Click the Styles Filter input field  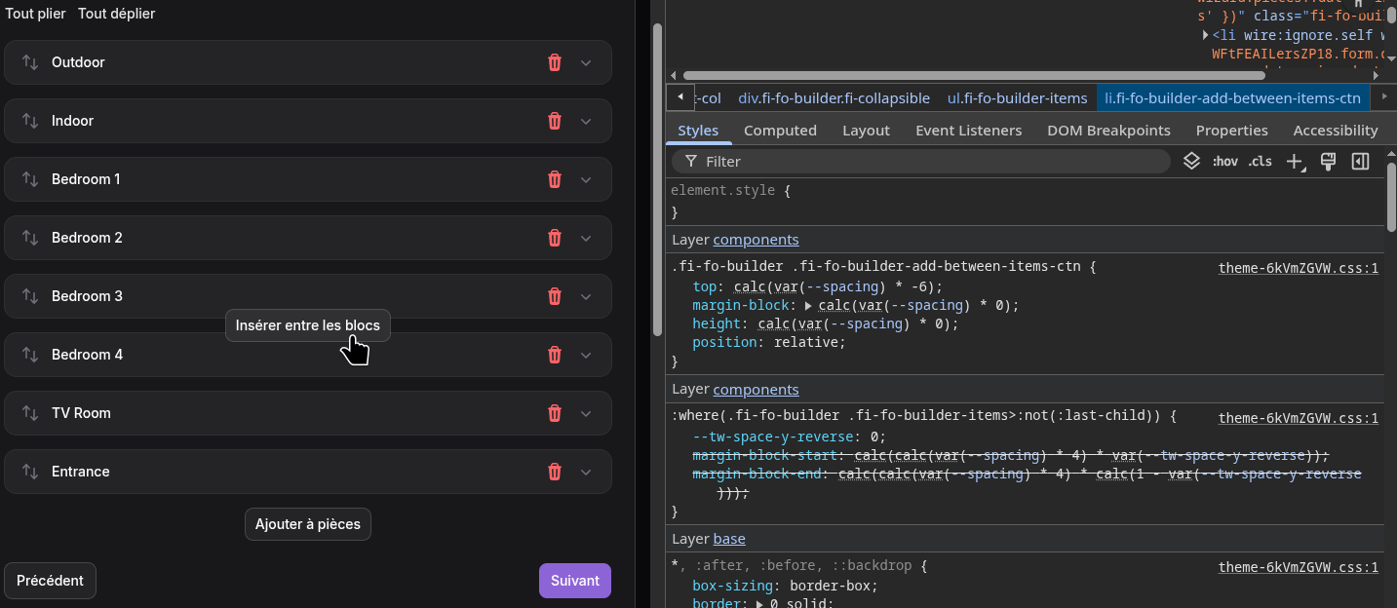926,162
